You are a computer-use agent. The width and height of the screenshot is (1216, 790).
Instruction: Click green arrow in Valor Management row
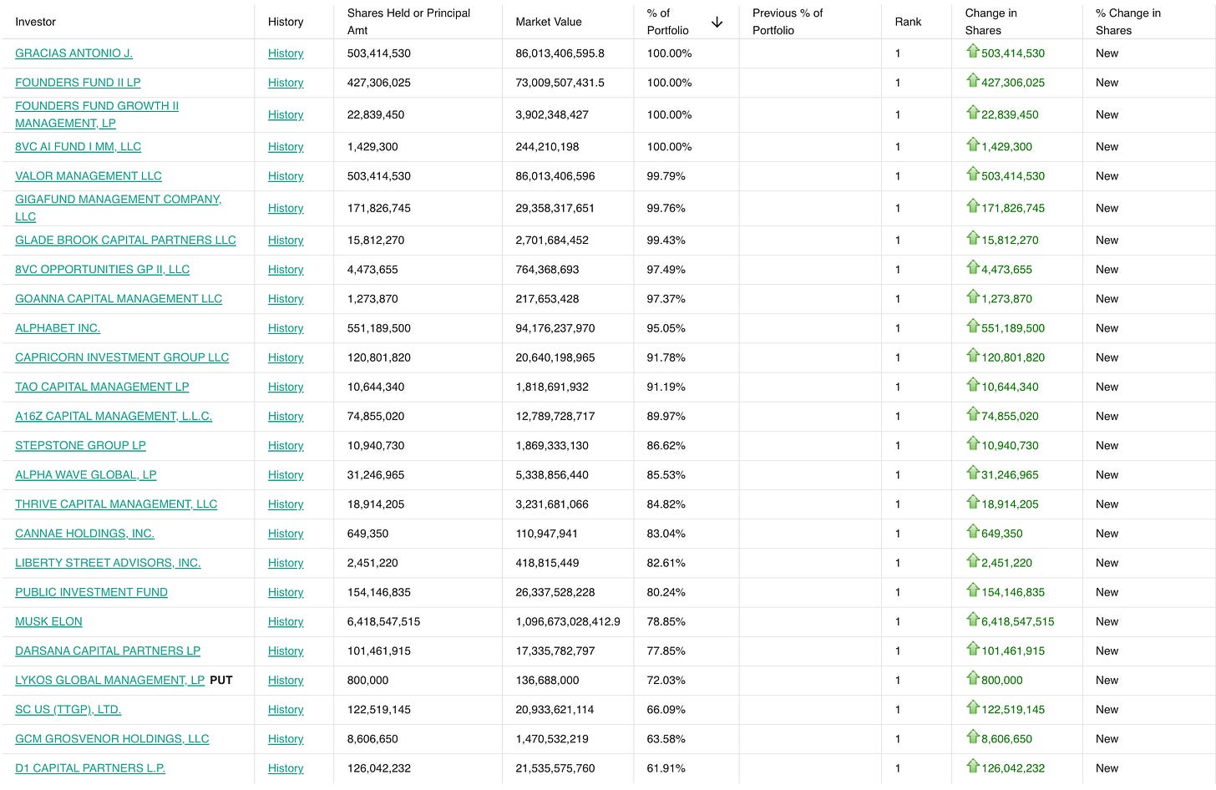(x=973, y=174)
